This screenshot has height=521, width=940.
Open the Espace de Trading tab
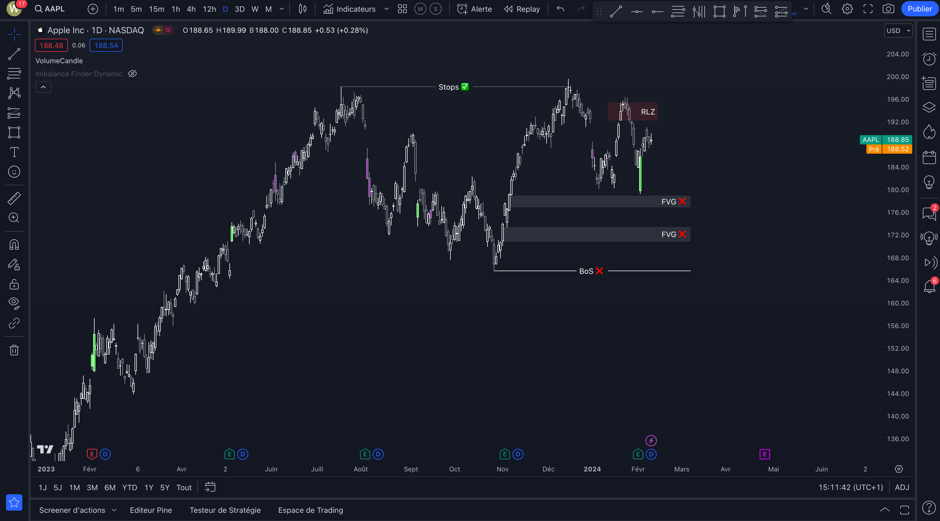[311, 510]
